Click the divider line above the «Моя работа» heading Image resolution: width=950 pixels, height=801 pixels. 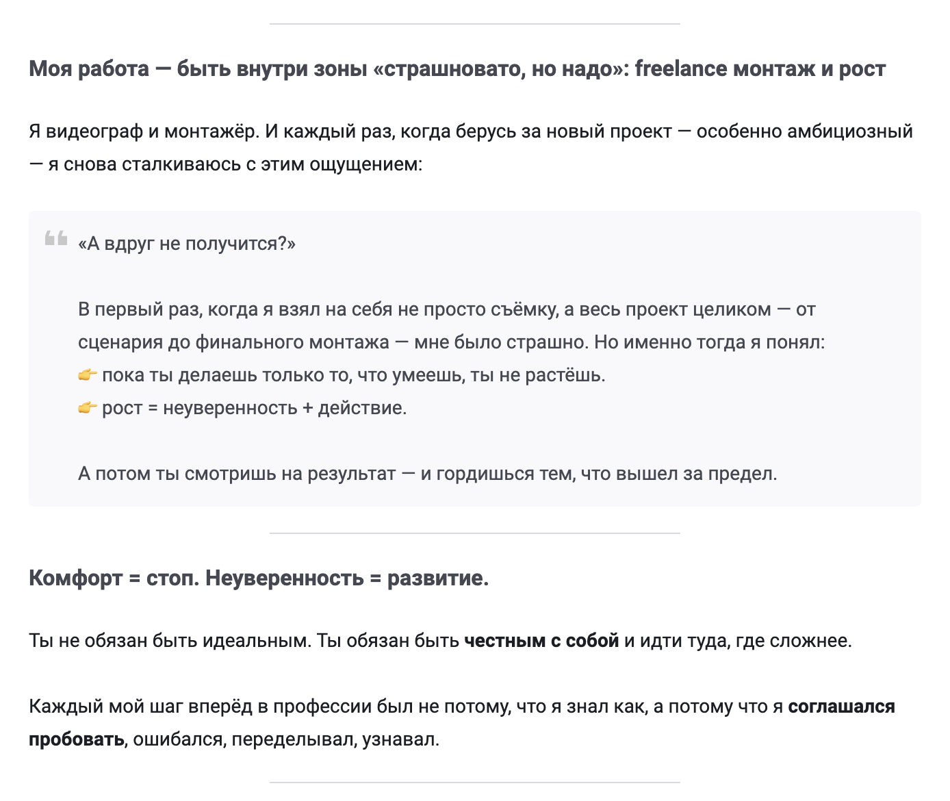pyautogui.click(x=474, y=24)
